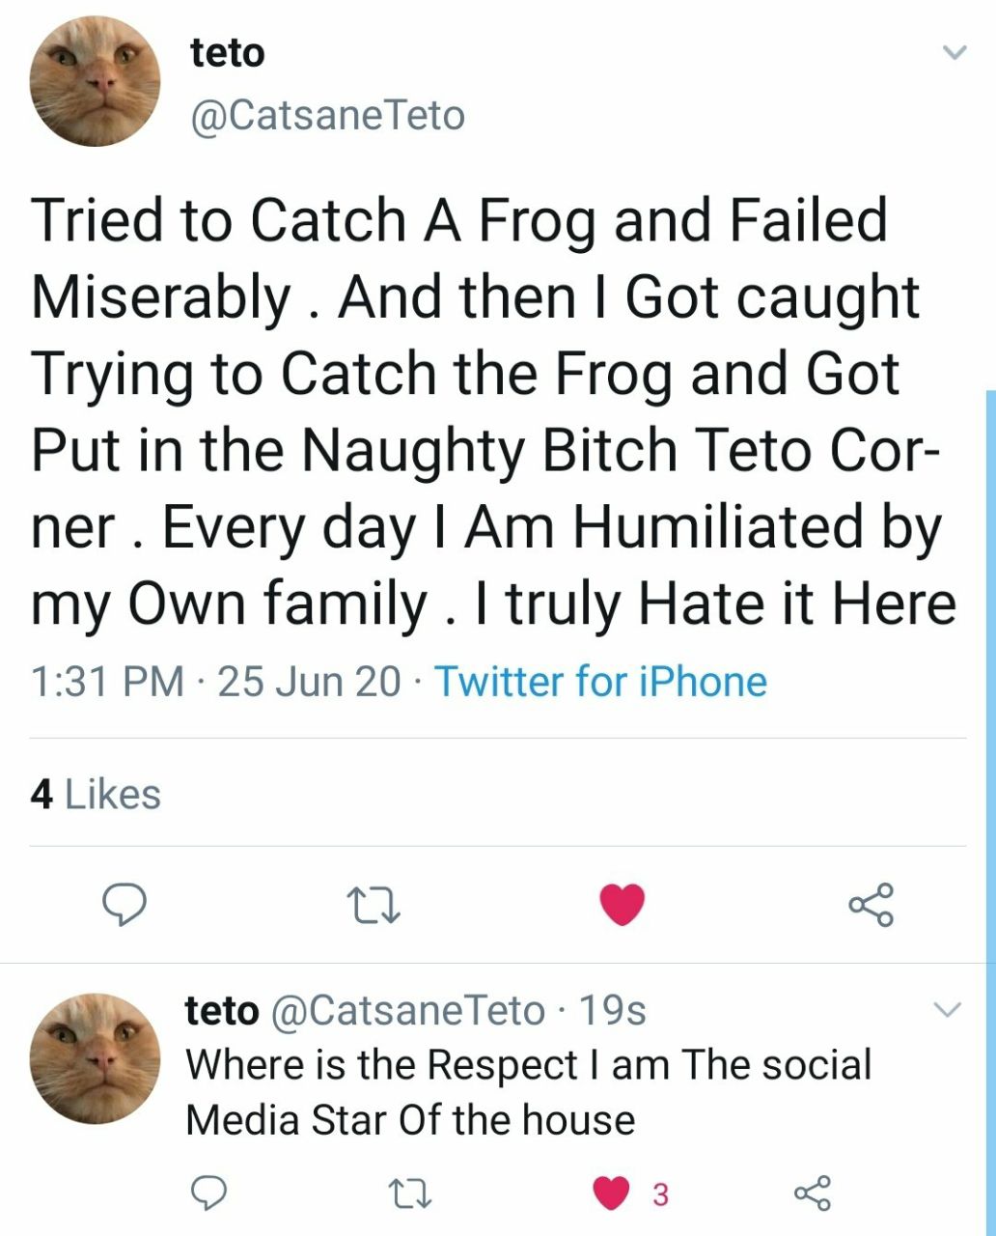Retweet the main frog tweet
This screenshot has height=1236, width=996.
[x=373, y=905]
